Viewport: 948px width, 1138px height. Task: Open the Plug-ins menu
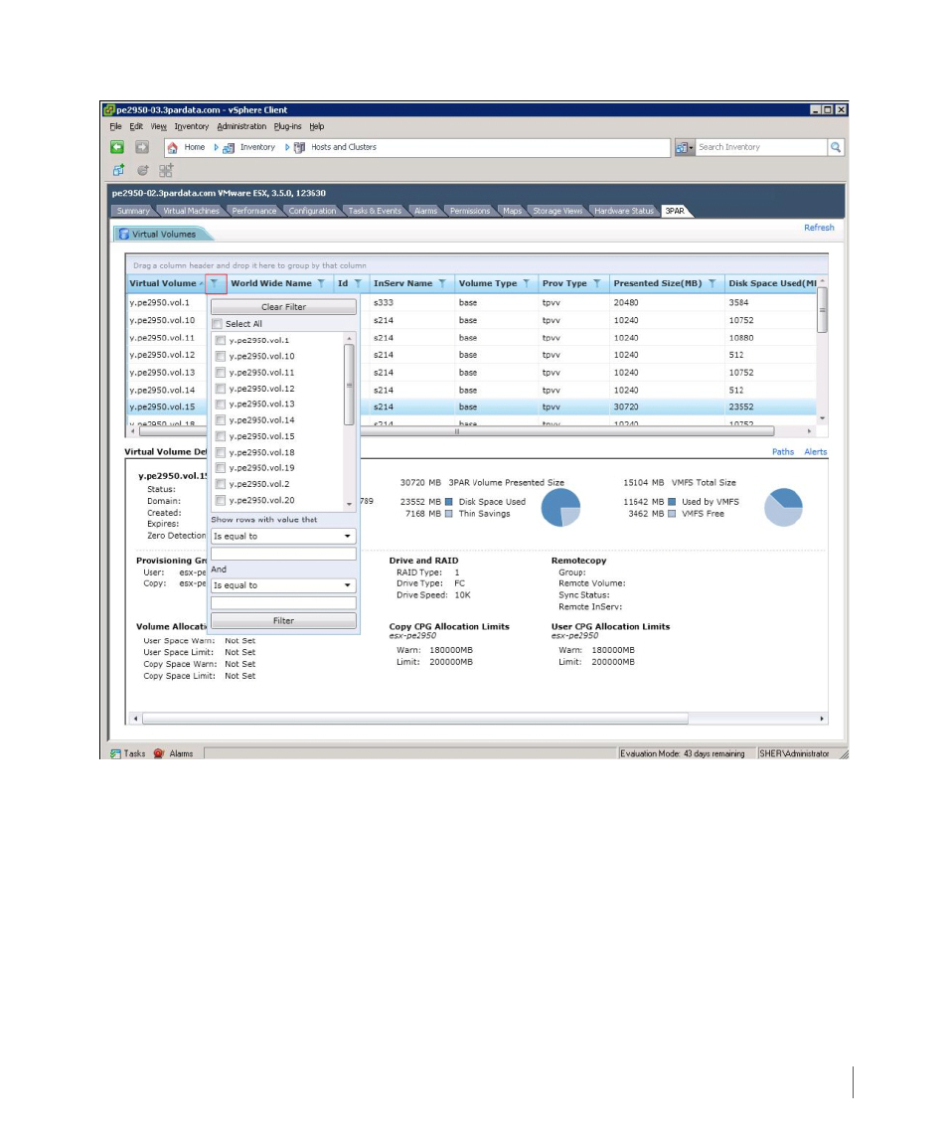[x=287, y=126]
